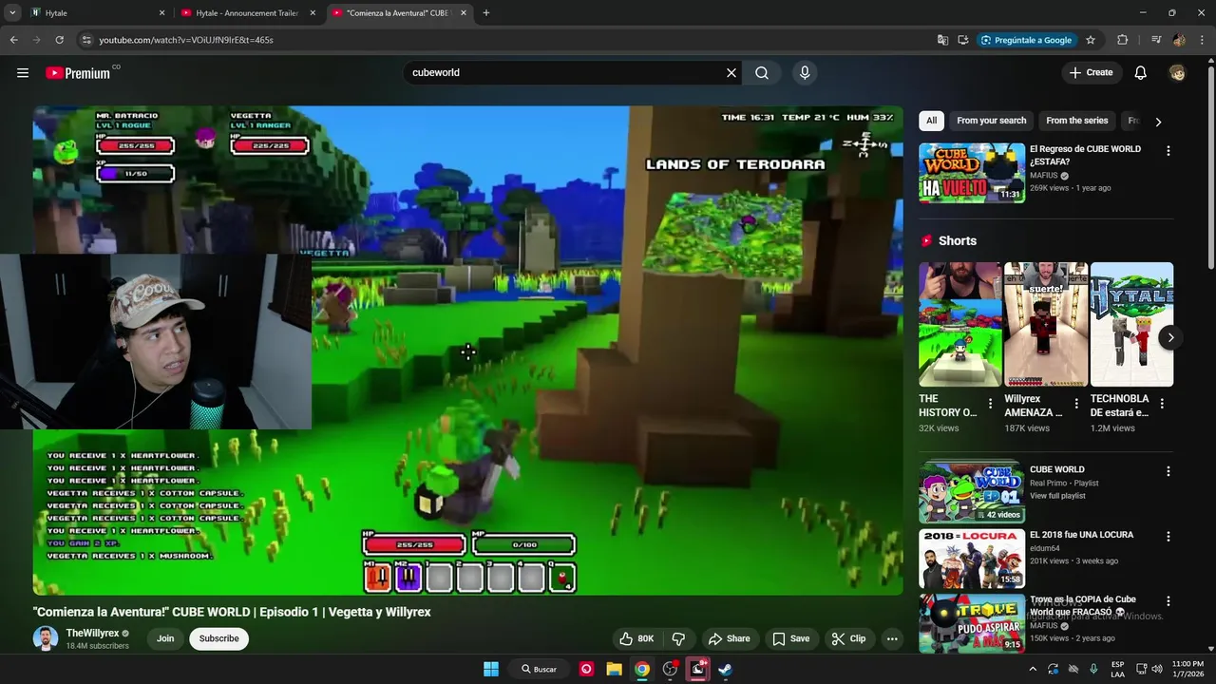Start voice search with the microphone
The image size is (1216, 684).
point(805,73)
